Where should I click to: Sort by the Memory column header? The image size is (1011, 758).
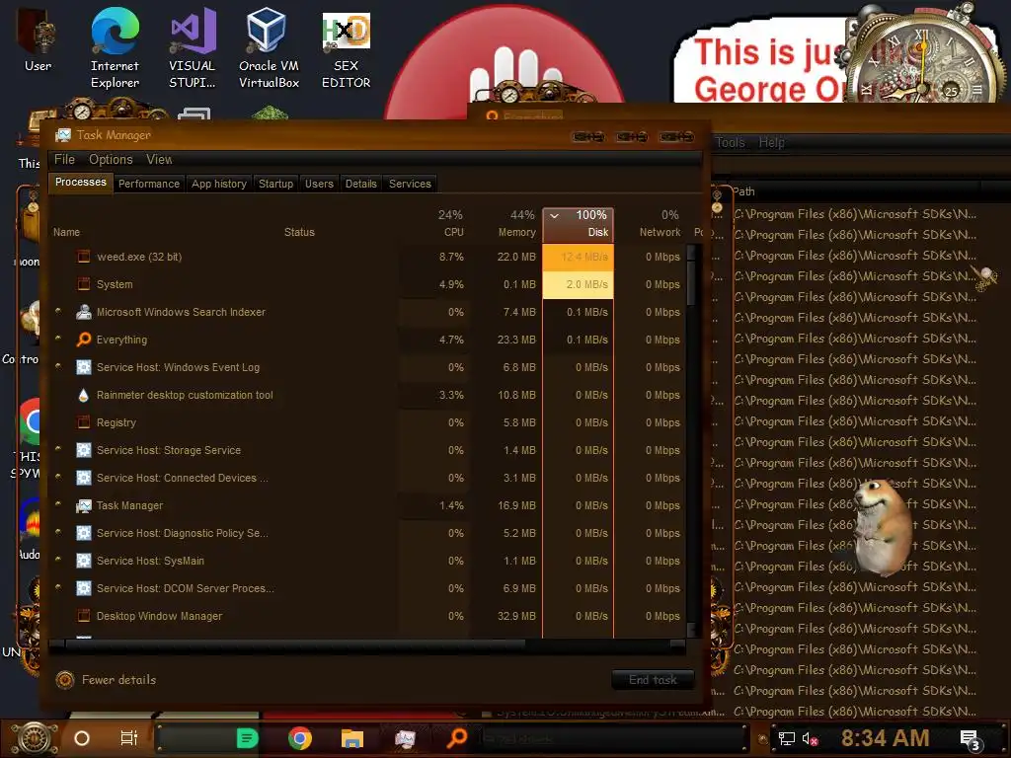tap(506, 224)
